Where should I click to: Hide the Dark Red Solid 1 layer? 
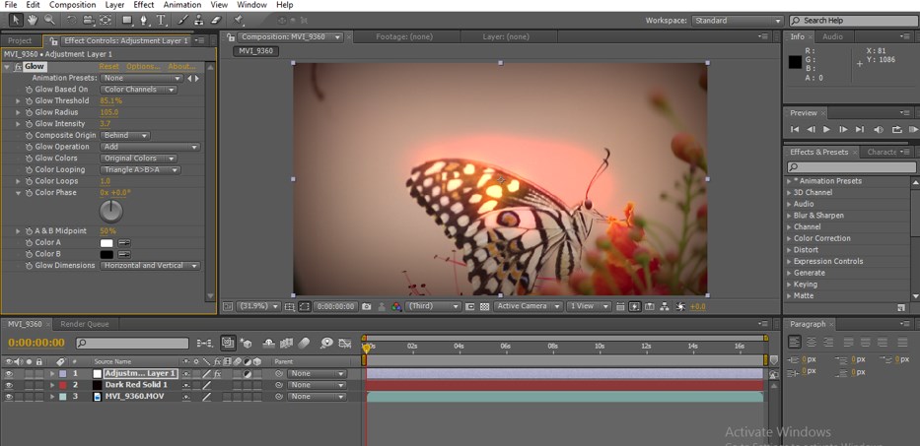click(9, 385)
